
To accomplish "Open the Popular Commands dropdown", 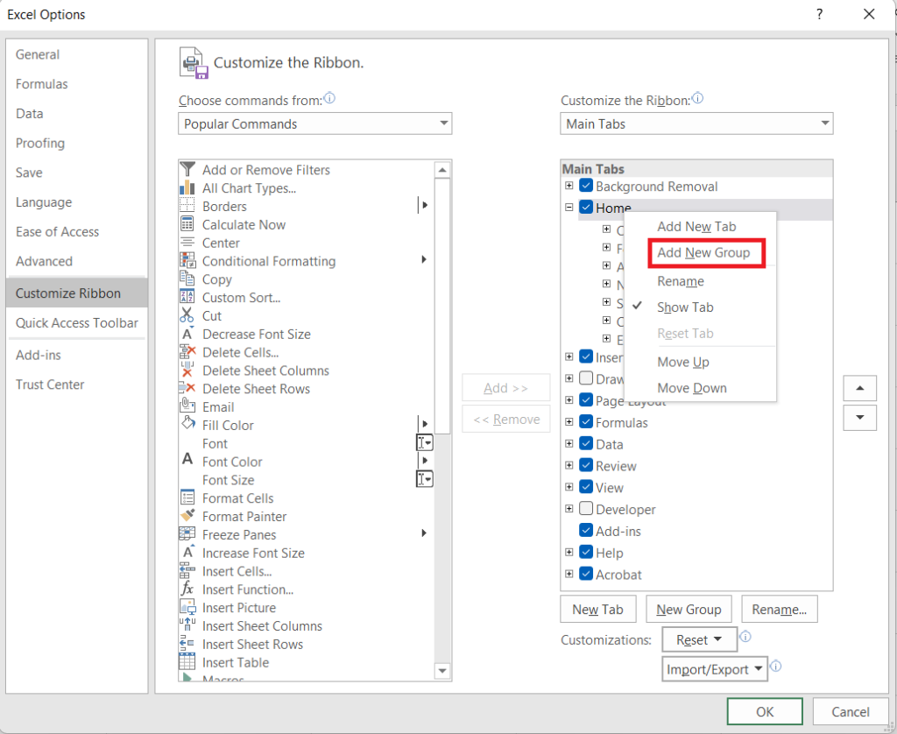I will point(314,123).
